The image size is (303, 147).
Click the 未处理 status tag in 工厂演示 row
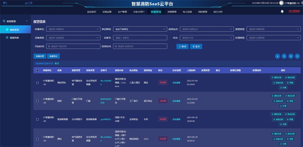(x=163, y=101)
